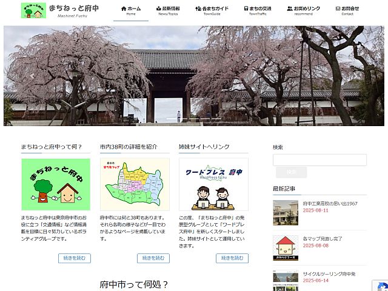
Task: Click the まちねっと府中 site logo
Action: [61, 10]
